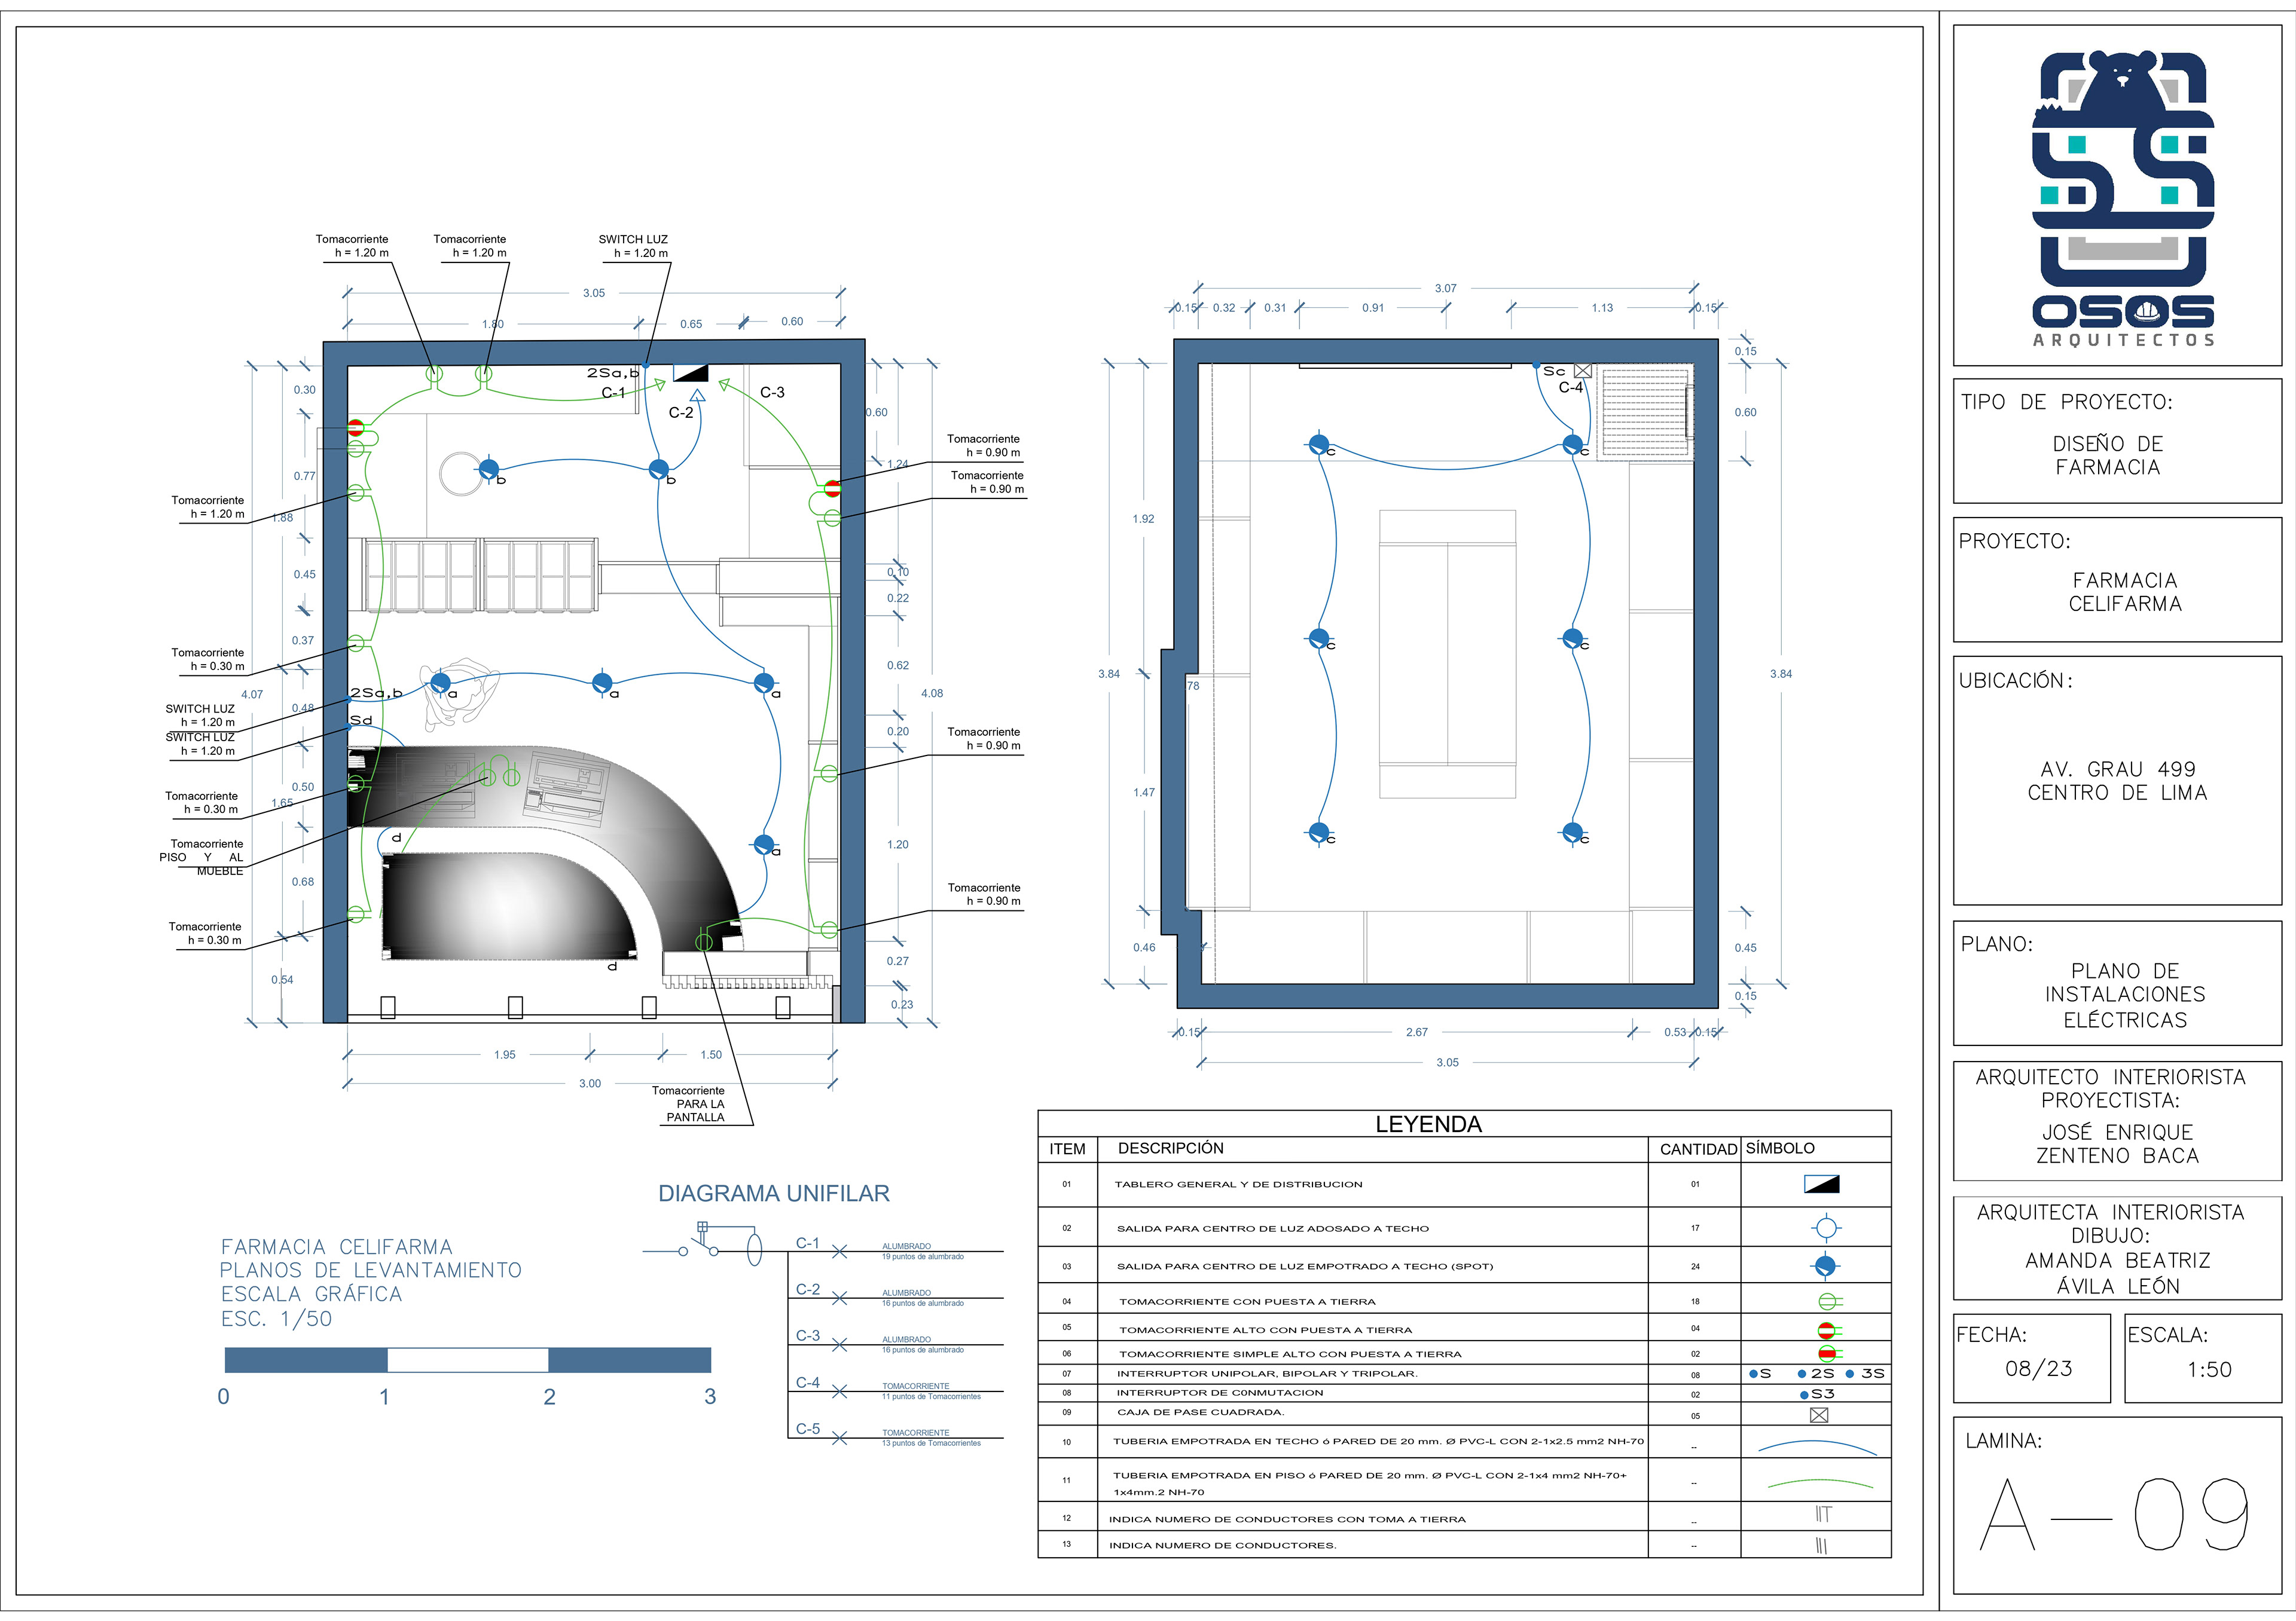The height and width of the screenshot is (1621, 2296).
Task: Click the S3 conmutacion switch symbol in legend
Action: 1817,1394
